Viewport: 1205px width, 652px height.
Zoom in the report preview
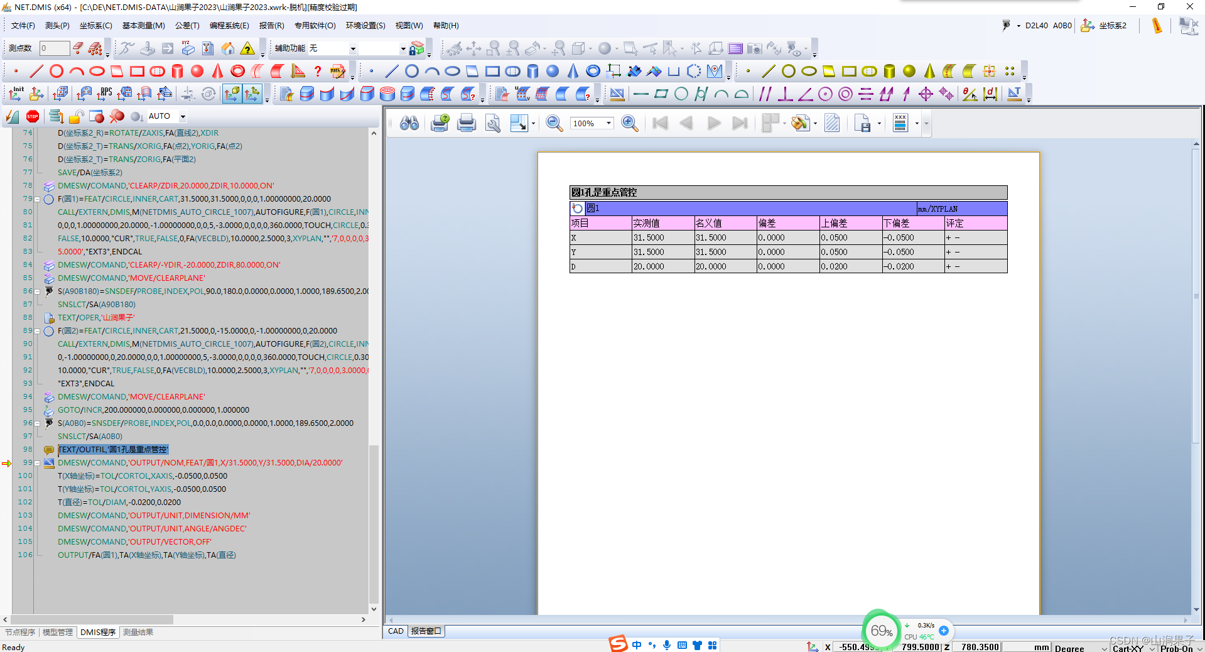point(630,123)
